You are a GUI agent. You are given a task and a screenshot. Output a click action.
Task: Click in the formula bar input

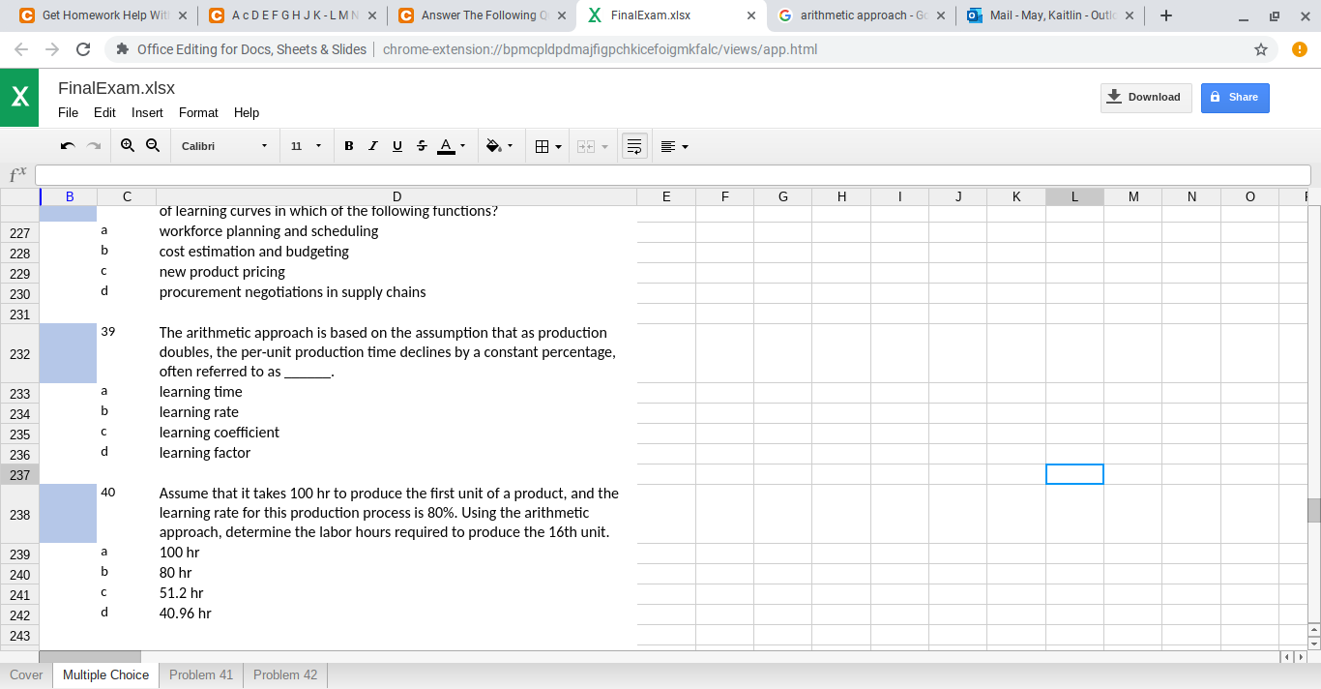672,175
